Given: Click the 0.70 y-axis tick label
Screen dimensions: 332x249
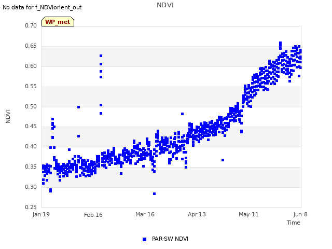Looking at the screenshot, I should coord(31,25).
